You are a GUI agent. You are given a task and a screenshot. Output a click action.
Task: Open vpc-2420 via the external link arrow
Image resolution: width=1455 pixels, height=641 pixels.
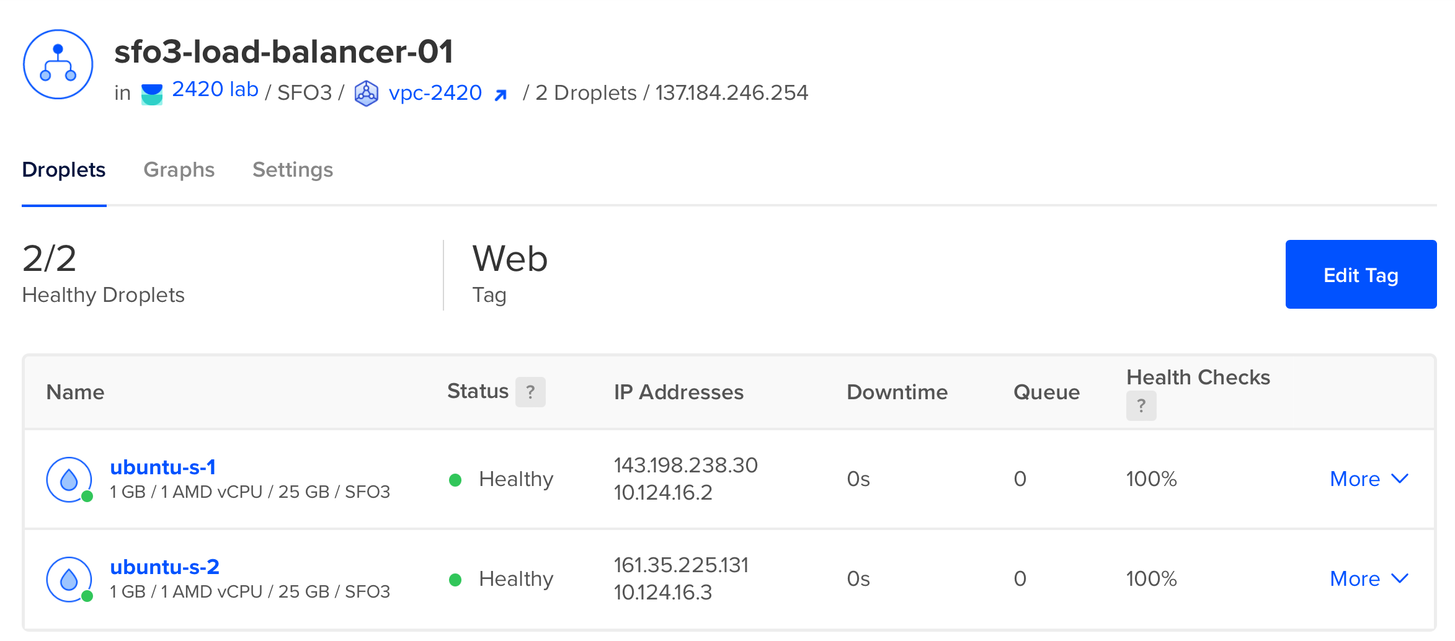coord(502,93)
